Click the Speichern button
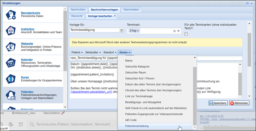This screenshot has width=256, height=131. tap(218, 103)
